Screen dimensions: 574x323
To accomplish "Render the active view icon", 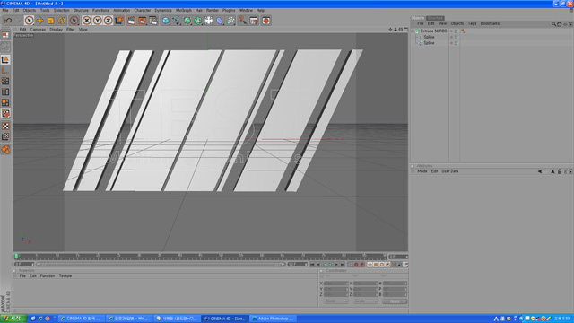I will coord(131,21).
